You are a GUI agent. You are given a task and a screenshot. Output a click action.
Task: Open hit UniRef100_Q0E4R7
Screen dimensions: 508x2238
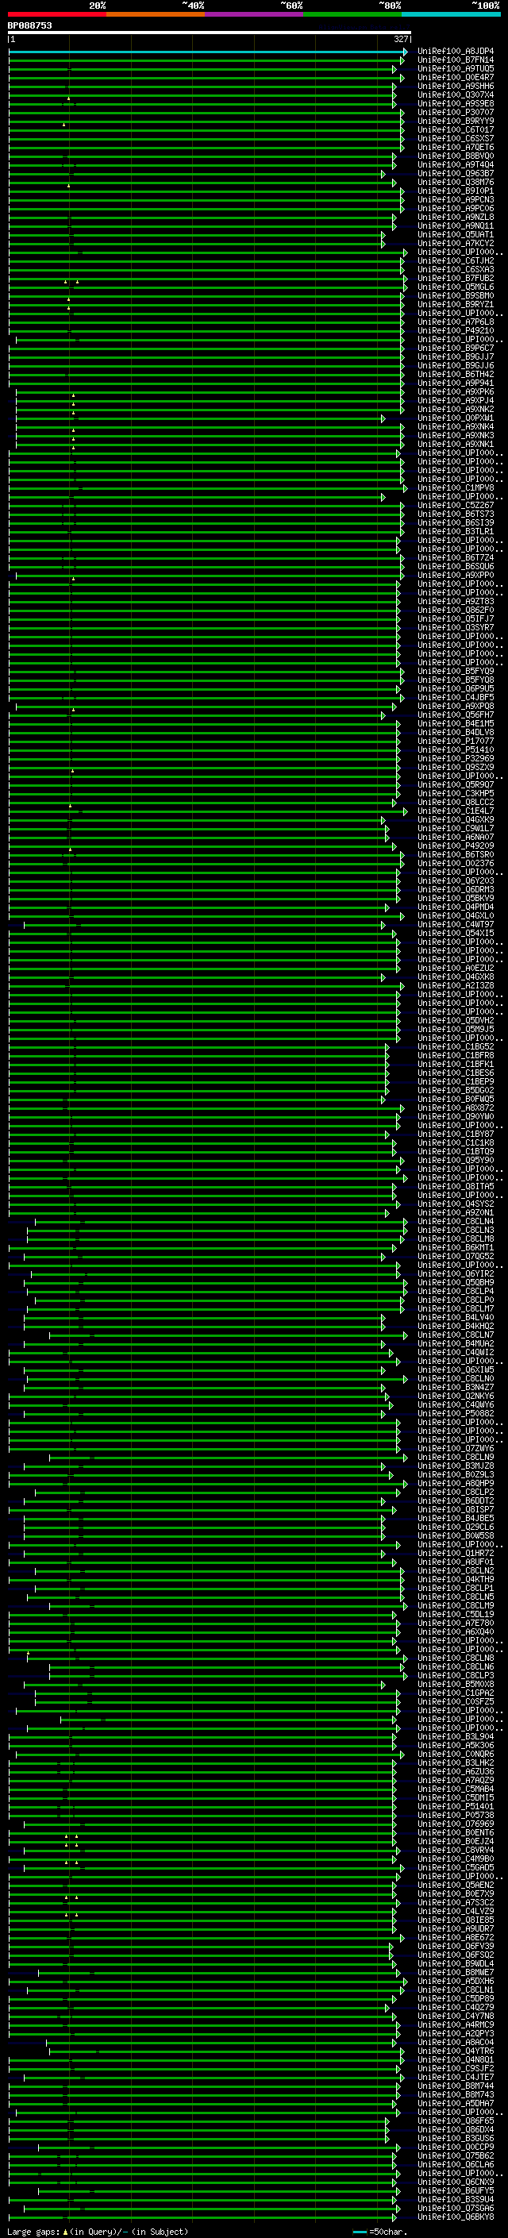(456, 77)
